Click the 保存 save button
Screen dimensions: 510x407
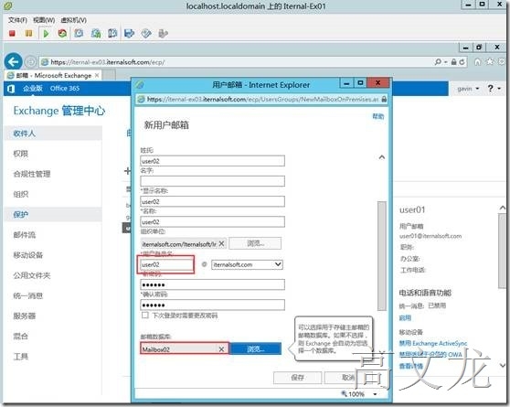coord(297,378)
